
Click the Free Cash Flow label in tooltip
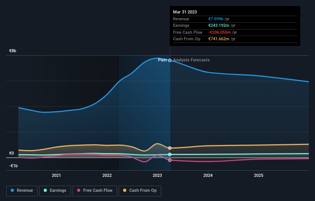tap(188, 32)
